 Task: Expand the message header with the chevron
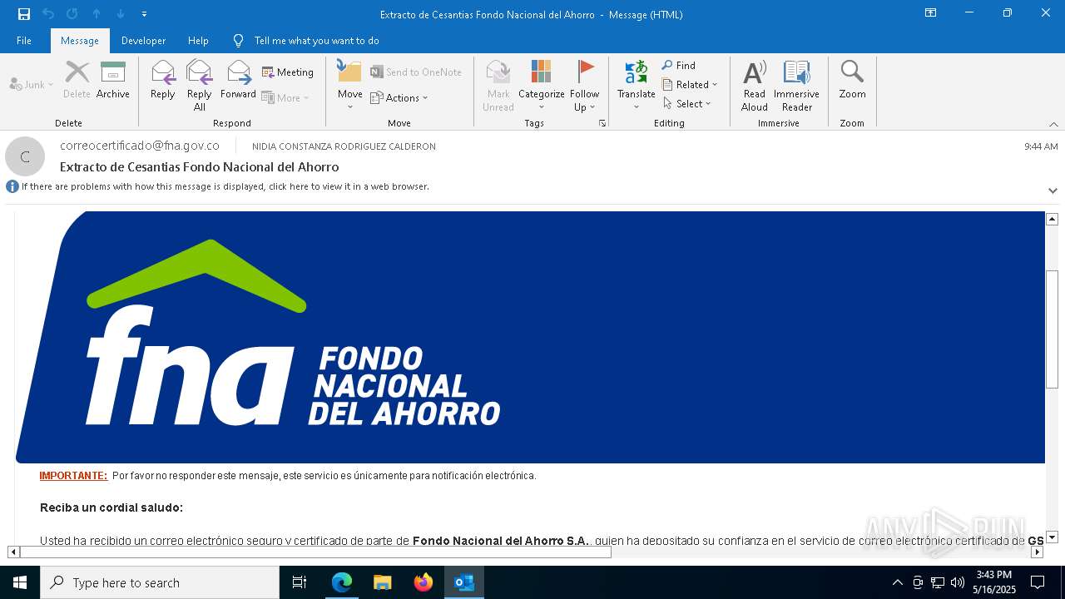1053,191
